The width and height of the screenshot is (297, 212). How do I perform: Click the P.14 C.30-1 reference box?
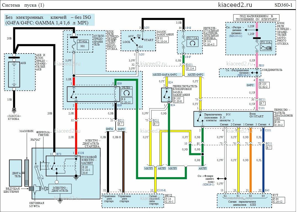point(170,200)
